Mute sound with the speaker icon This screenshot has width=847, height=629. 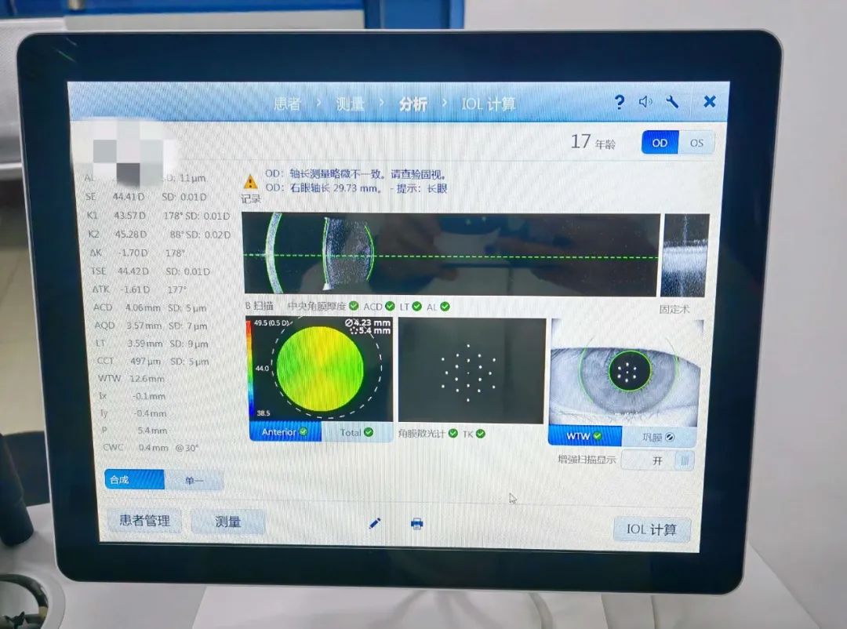[x=645, y=102]
